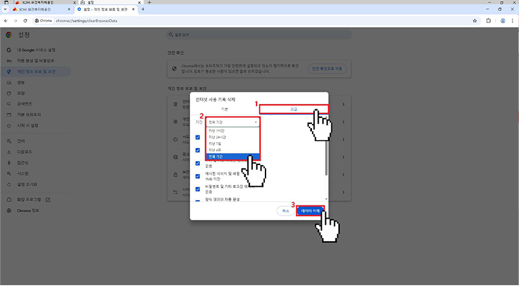This screenshot has height=290, width=519.
Task: Choose 지난 4주 from the period list
Action: 233,150
